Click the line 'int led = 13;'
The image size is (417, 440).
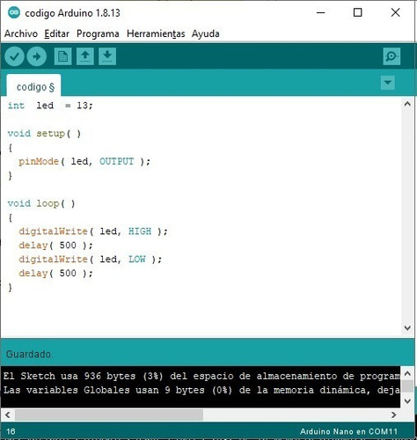tap(50, 106)
